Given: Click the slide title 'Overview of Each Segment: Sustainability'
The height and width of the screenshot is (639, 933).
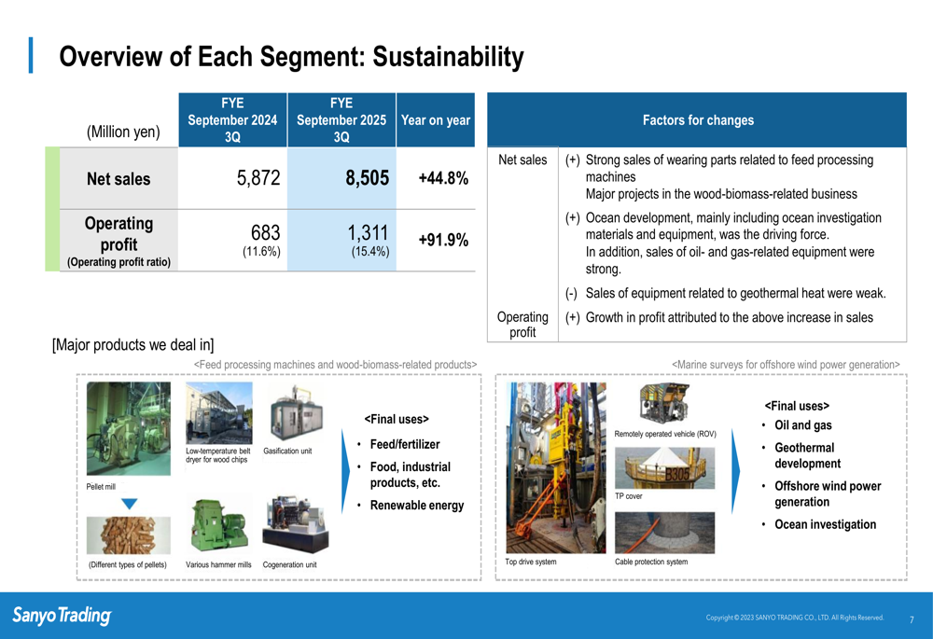Looking at the screenshot, I should click(291, 57).
